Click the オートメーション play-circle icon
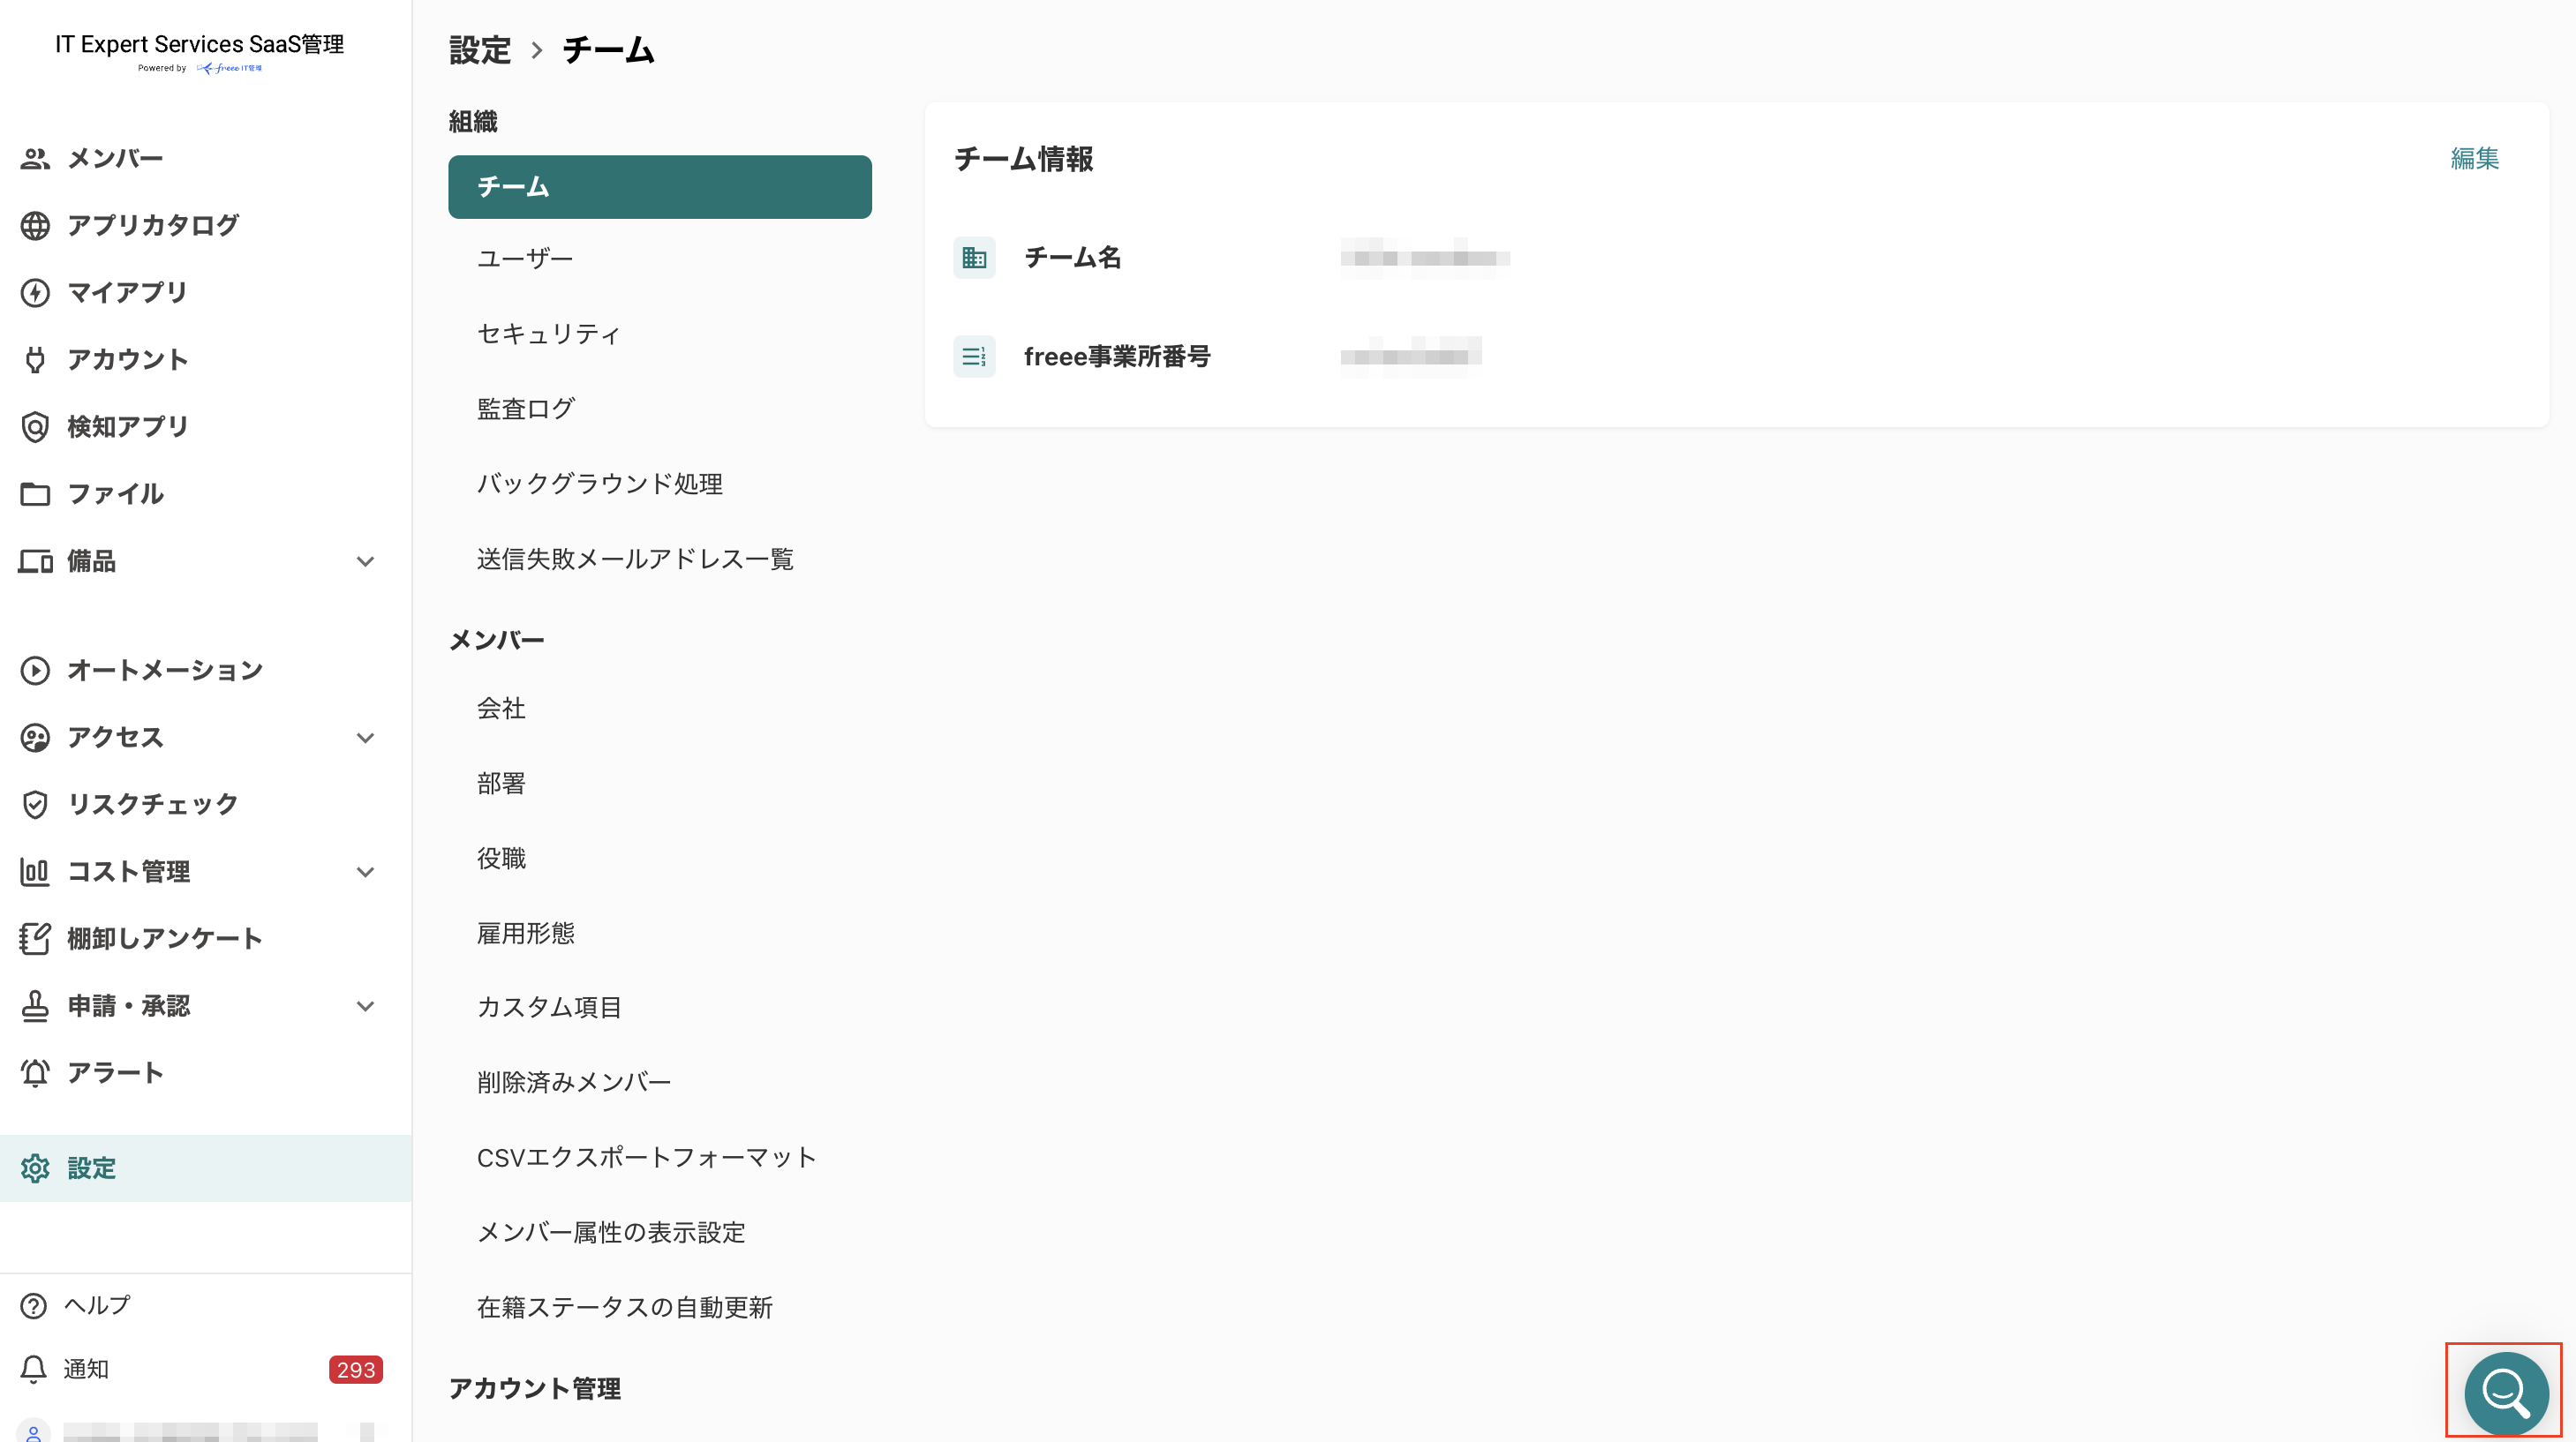 35,670
